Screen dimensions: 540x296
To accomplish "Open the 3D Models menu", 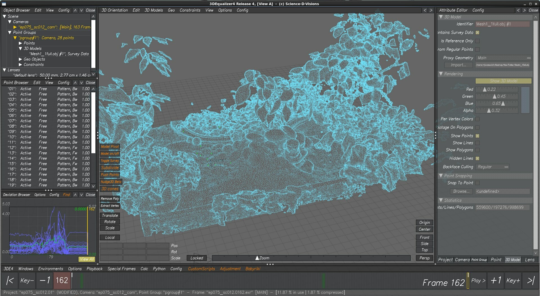I will pyautogui.click(x=154, y=10).
